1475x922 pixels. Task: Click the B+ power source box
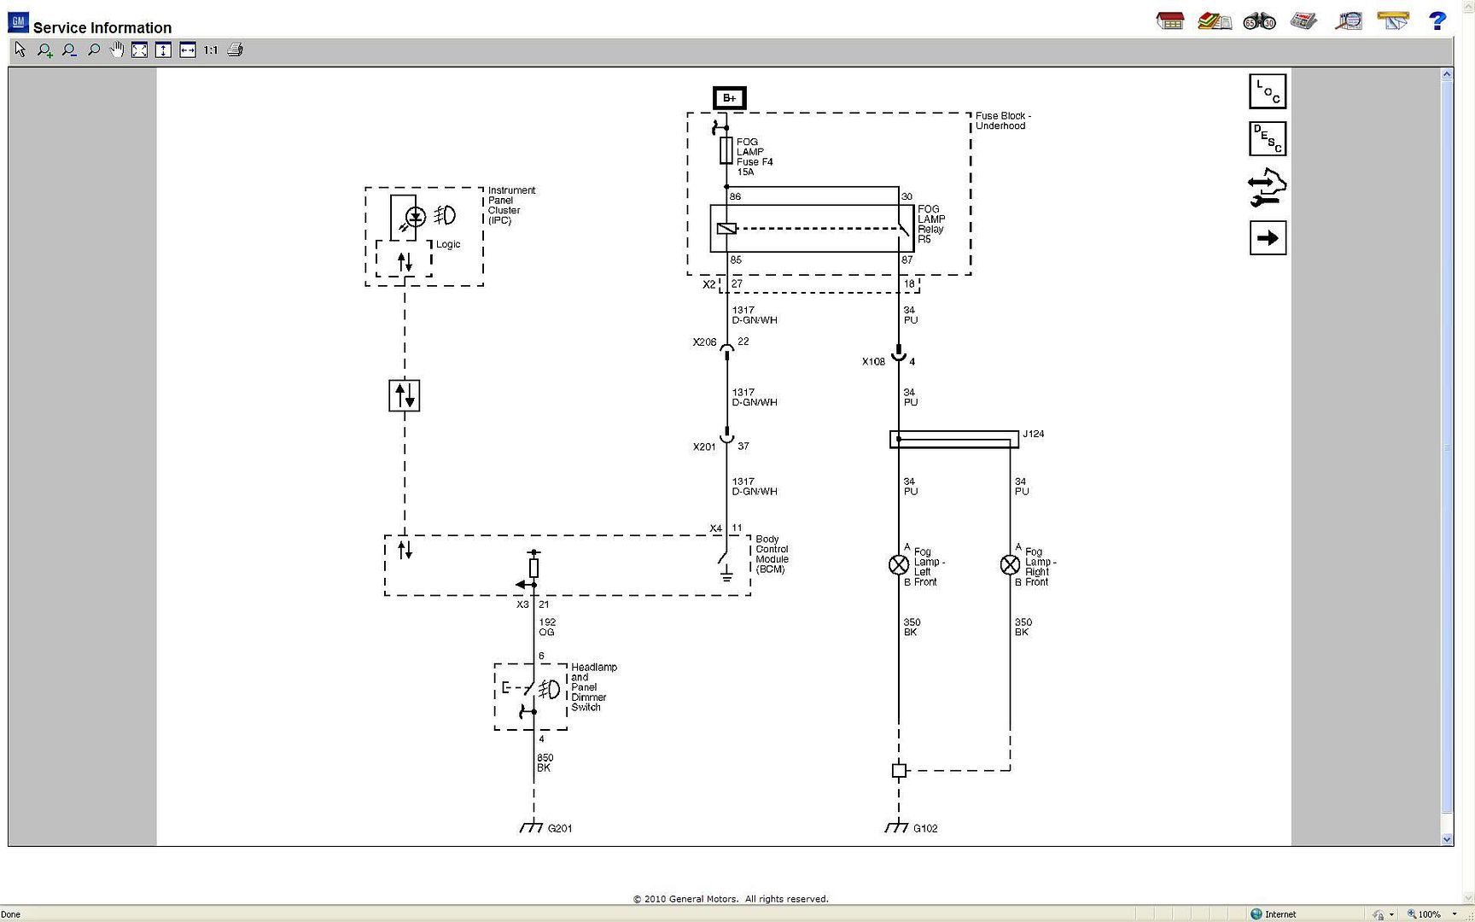(729, 98)
